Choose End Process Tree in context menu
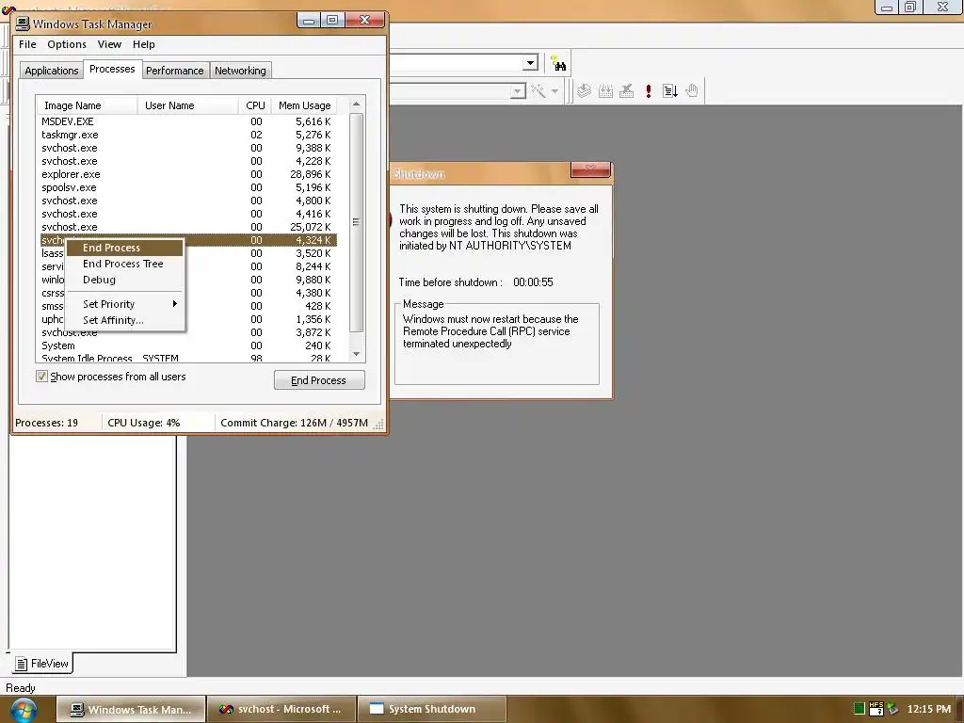 coord(125,264)
